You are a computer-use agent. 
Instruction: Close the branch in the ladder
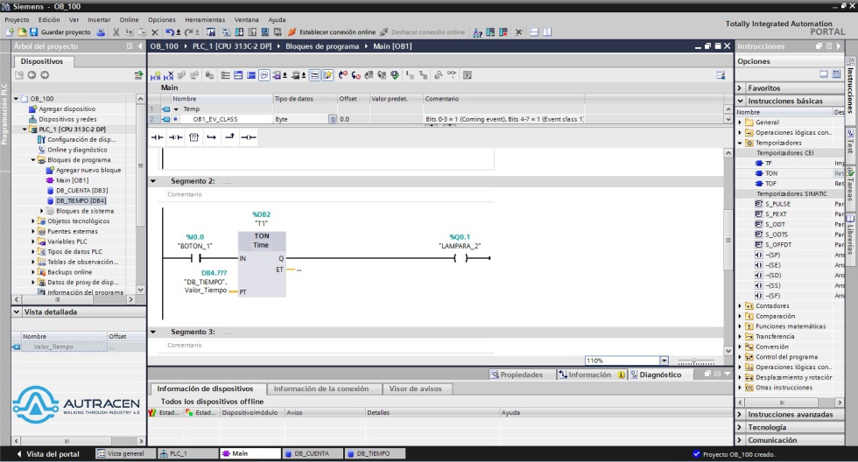[x=229, y=137]
